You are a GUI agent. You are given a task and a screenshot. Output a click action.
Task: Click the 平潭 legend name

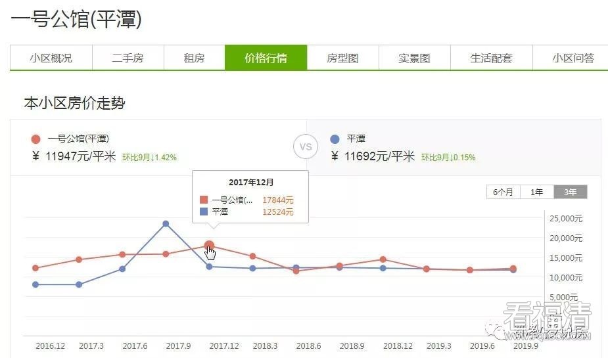click(x=356, y=139)
